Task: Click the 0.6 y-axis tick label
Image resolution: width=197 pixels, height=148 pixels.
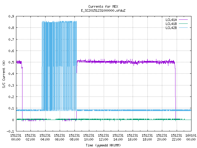Action: (x=11, y=51)
